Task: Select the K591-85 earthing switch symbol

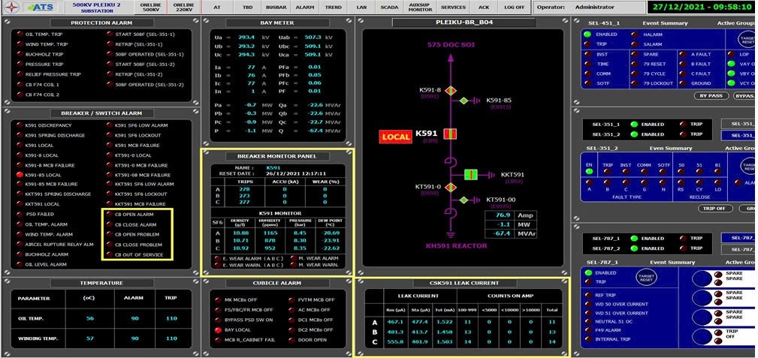Action: point(464,101)
